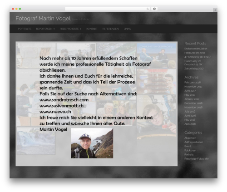Open the 4 Portraits für die HSLU post
The height and width of the screenshot is (192, 227).
click(x=197, y=57)
